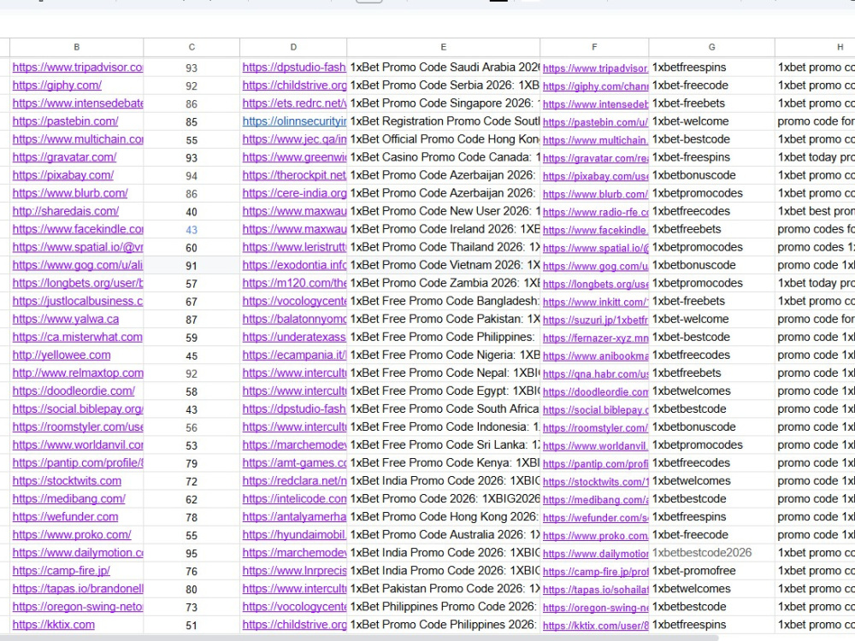Select the 'Free Promo Code Nigeria' cell
855x641 pixels.
coord(443,356)
